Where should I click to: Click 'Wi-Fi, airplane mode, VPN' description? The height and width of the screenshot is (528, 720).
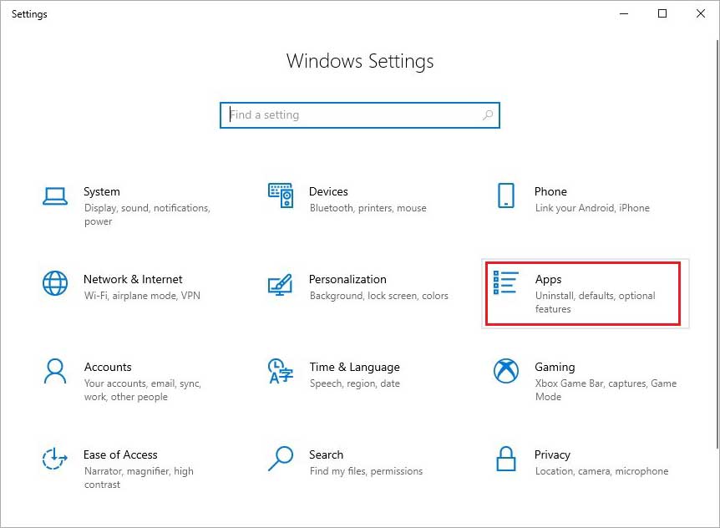(x=142, y=296)
